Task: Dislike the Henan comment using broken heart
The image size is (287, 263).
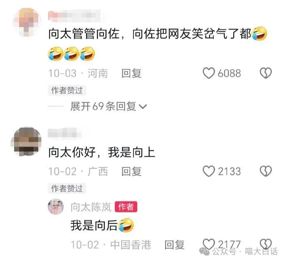Action: pyautogui.click(x=266, y=73)
